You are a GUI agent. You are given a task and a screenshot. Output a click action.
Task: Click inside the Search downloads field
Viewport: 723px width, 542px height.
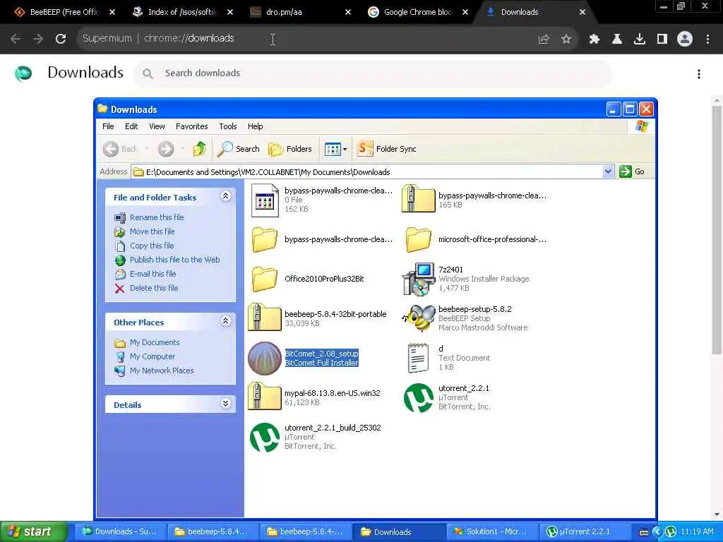[373, 73]
